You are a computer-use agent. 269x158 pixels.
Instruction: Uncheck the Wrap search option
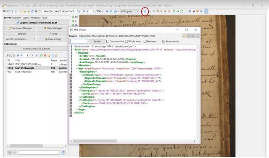[164, 41]
